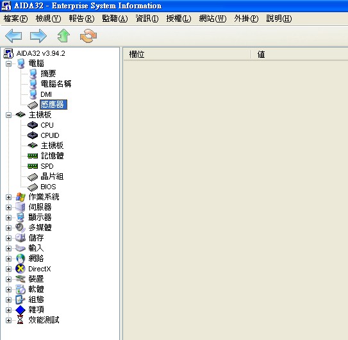The image size is (348, 340).
Task: Expand the DirectX tree node
Action: point(8,269)
